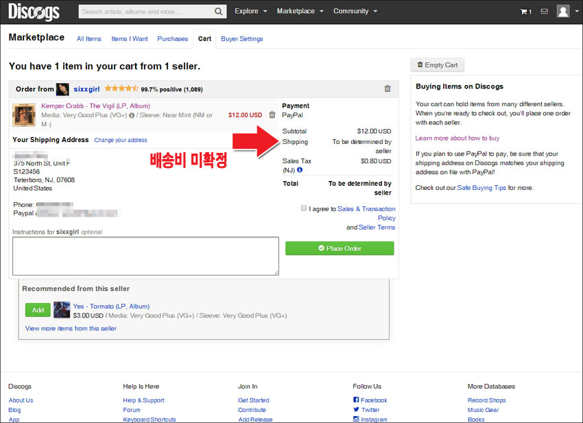Click the $0.80 USD sales tax value
The width and height of the screenshot is (583, 423).
click(x=376, y=161)
